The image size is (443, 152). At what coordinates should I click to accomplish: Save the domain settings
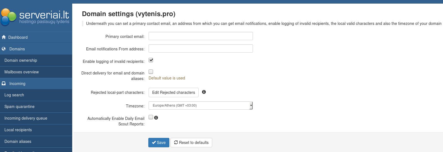159,143
